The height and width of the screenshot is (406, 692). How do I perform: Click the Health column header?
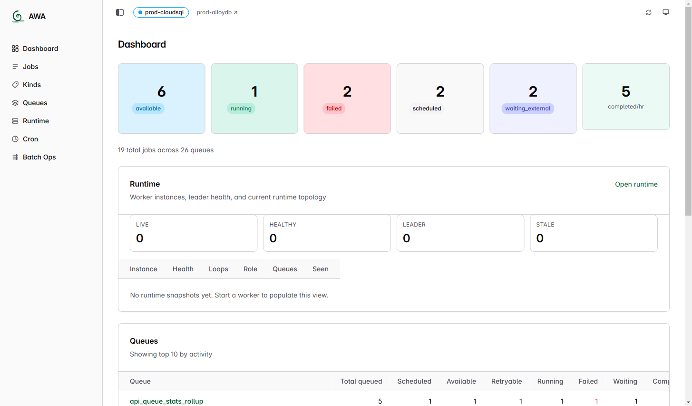[183, 269]
